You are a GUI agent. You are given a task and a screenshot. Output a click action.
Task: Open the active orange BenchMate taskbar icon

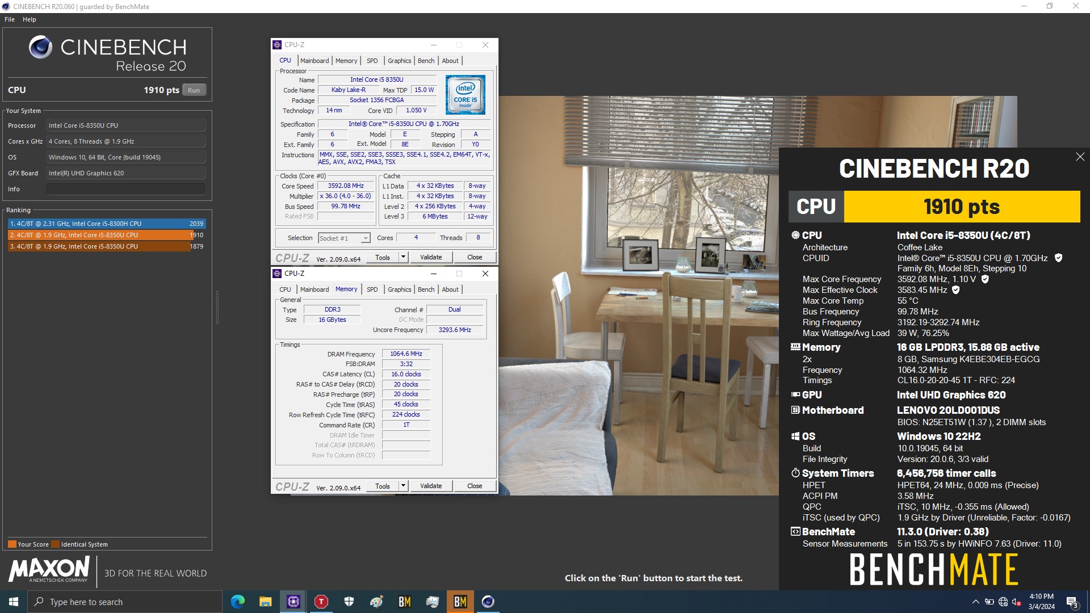(x=460, y=602)
